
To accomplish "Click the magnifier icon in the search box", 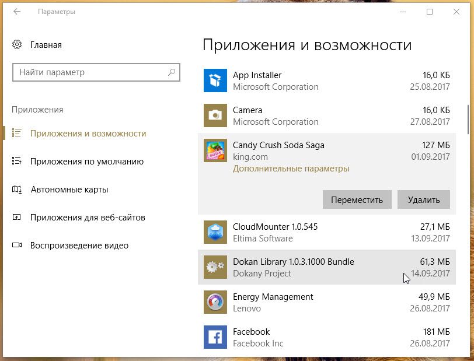I will point(172,72).
